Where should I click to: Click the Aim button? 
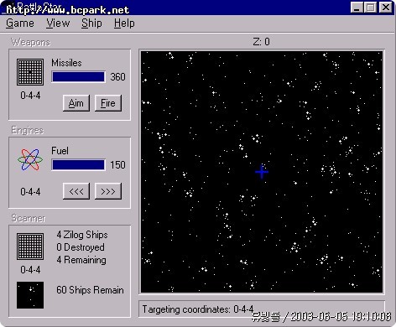[76, 103]
